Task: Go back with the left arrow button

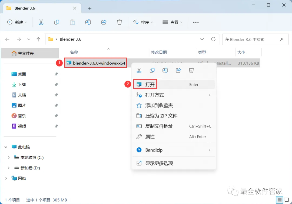Action: (7, 39)
